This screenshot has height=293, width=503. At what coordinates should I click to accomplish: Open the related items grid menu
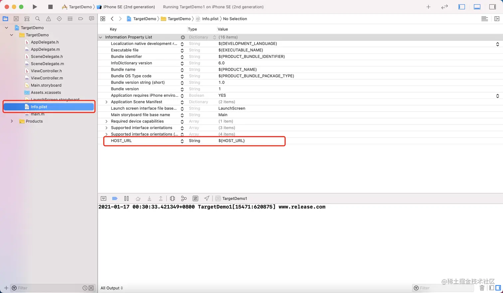103,19
